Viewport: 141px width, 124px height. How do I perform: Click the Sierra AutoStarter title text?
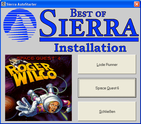[x=21, y=4]
